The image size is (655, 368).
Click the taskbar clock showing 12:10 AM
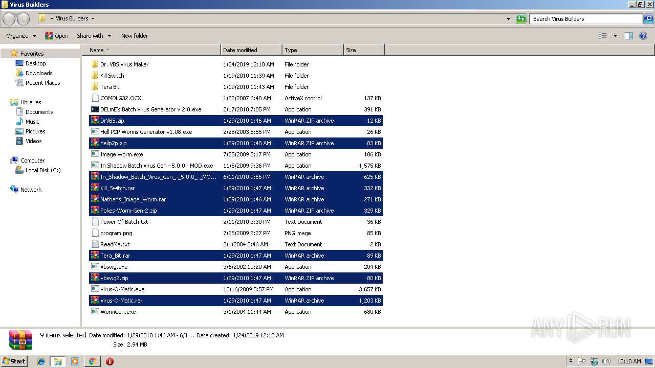coord(629,361)
